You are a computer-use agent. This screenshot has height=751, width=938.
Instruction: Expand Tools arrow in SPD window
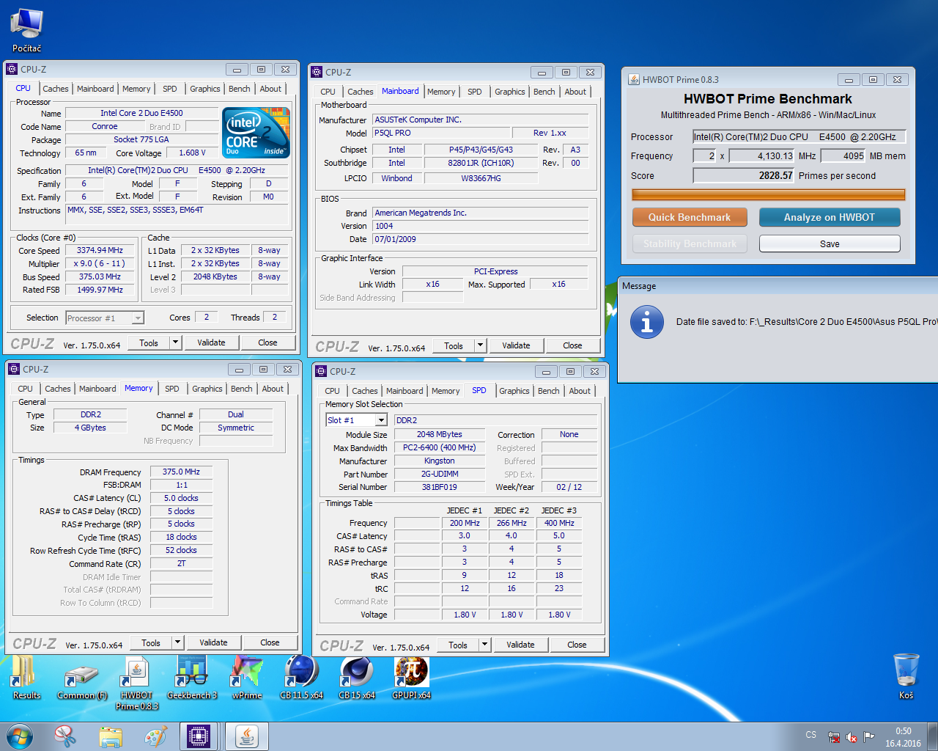point(484,645)
